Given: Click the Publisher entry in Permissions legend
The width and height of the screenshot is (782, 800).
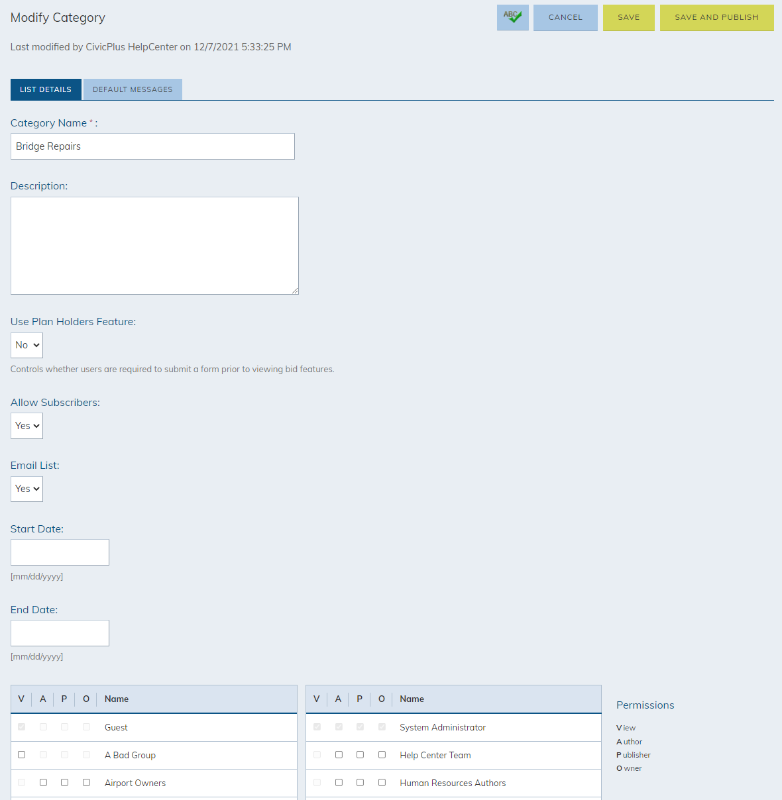Looking at the screenshot, I should pyautogui.click(x=634, y=755).
